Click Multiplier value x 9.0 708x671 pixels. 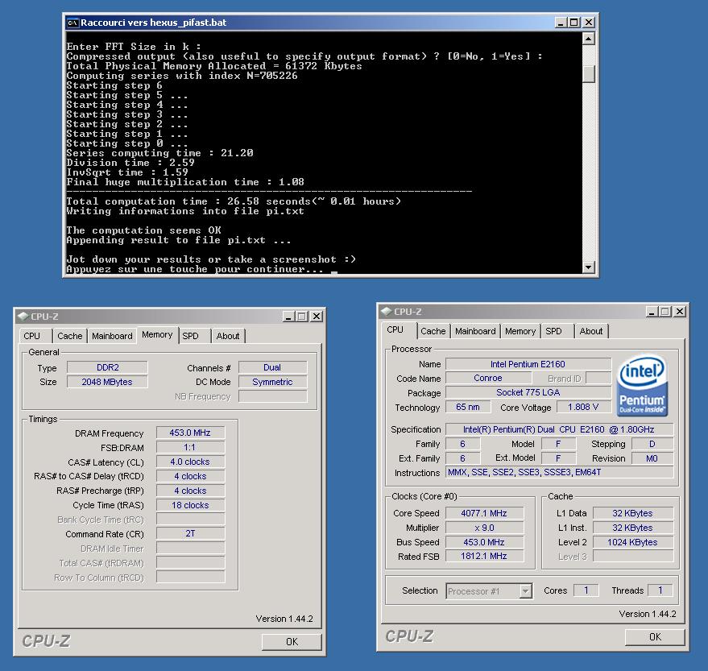coord(485,528)
